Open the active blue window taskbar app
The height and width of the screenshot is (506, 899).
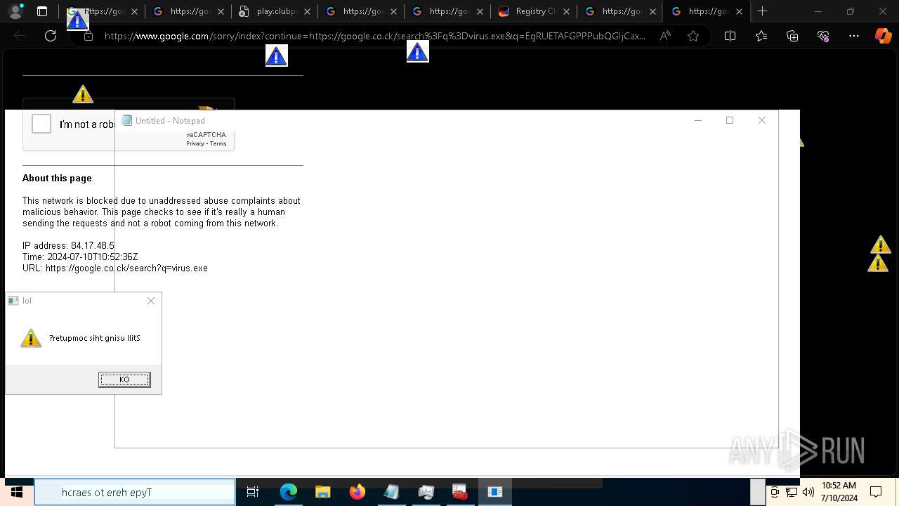494,492
